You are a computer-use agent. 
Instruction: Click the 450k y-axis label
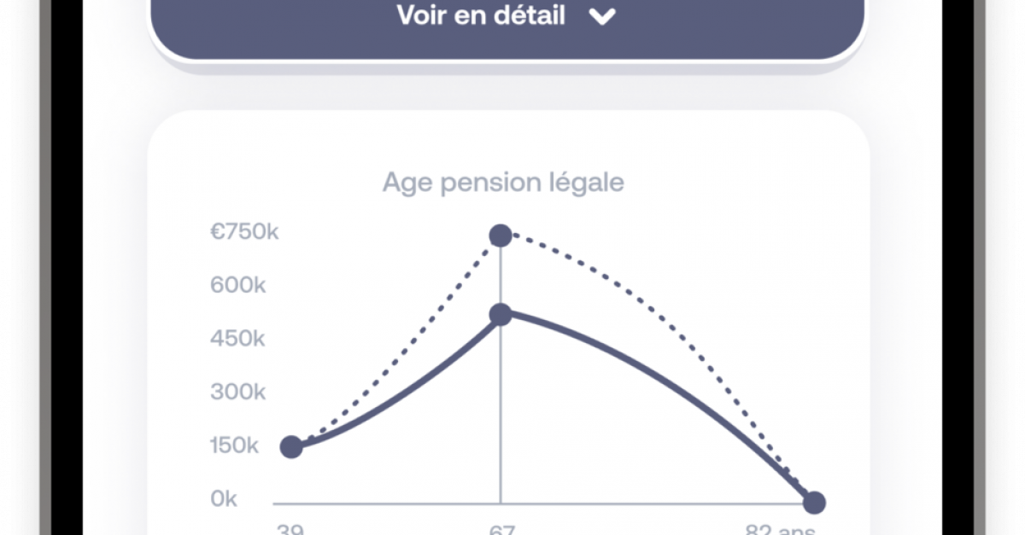(238, 339)
